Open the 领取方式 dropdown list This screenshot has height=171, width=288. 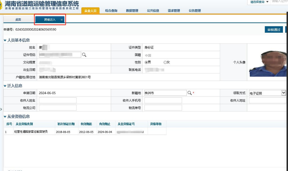point(283,93)
